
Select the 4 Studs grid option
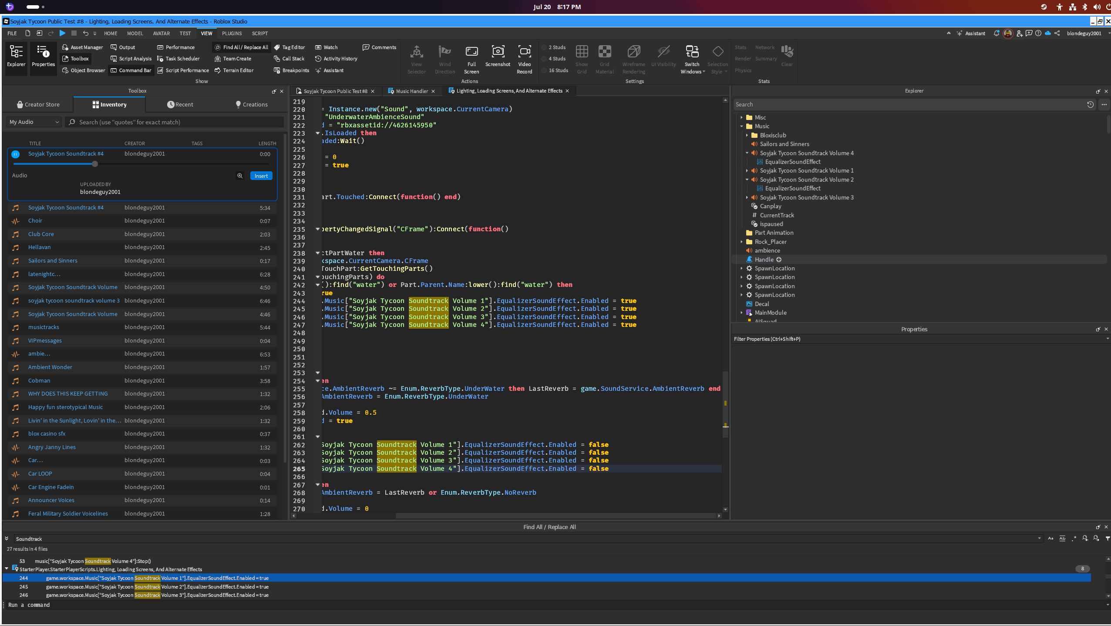pyautogui.click(x=553, y=59)
